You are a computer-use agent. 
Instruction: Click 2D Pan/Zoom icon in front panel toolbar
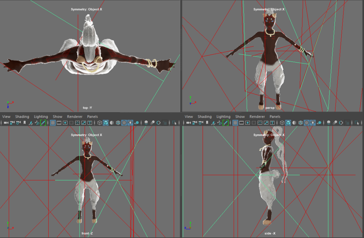[x=37, y=123]
